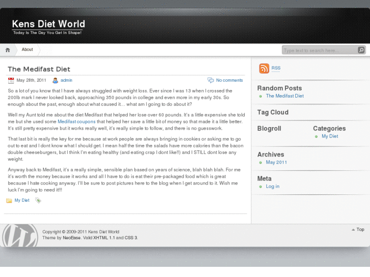Open The Medifast Diet post title
This screenshot has width=370, height=277.
39,69
